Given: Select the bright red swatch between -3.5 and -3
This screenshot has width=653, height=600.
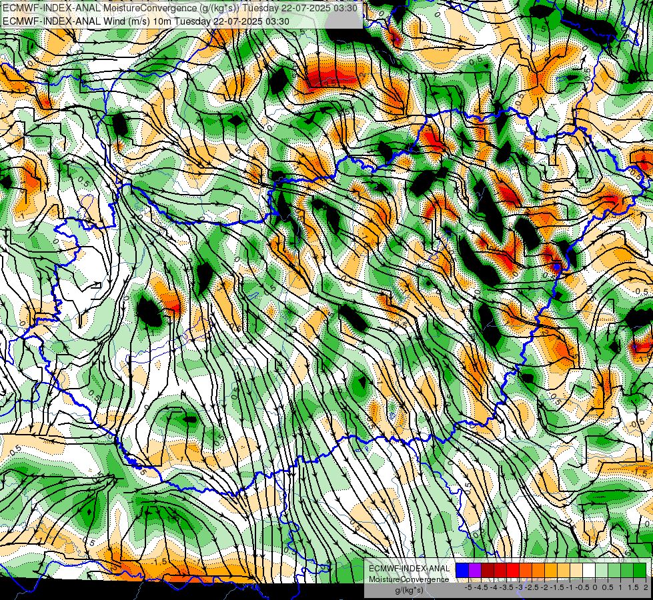Looking at the screenshot, I should [513, 570].
